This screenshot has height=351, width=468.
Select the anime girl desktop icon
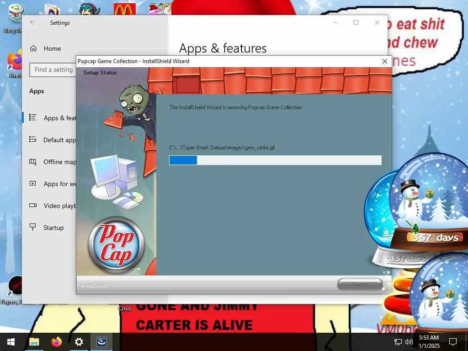click(x=90, y=9)
